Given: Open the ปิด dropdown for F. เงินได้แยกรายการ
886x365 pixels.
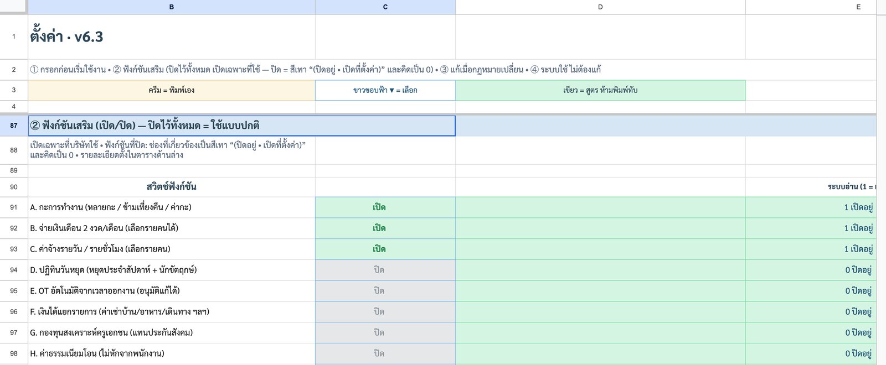Looking at the screenshot, I should [385, 312].
